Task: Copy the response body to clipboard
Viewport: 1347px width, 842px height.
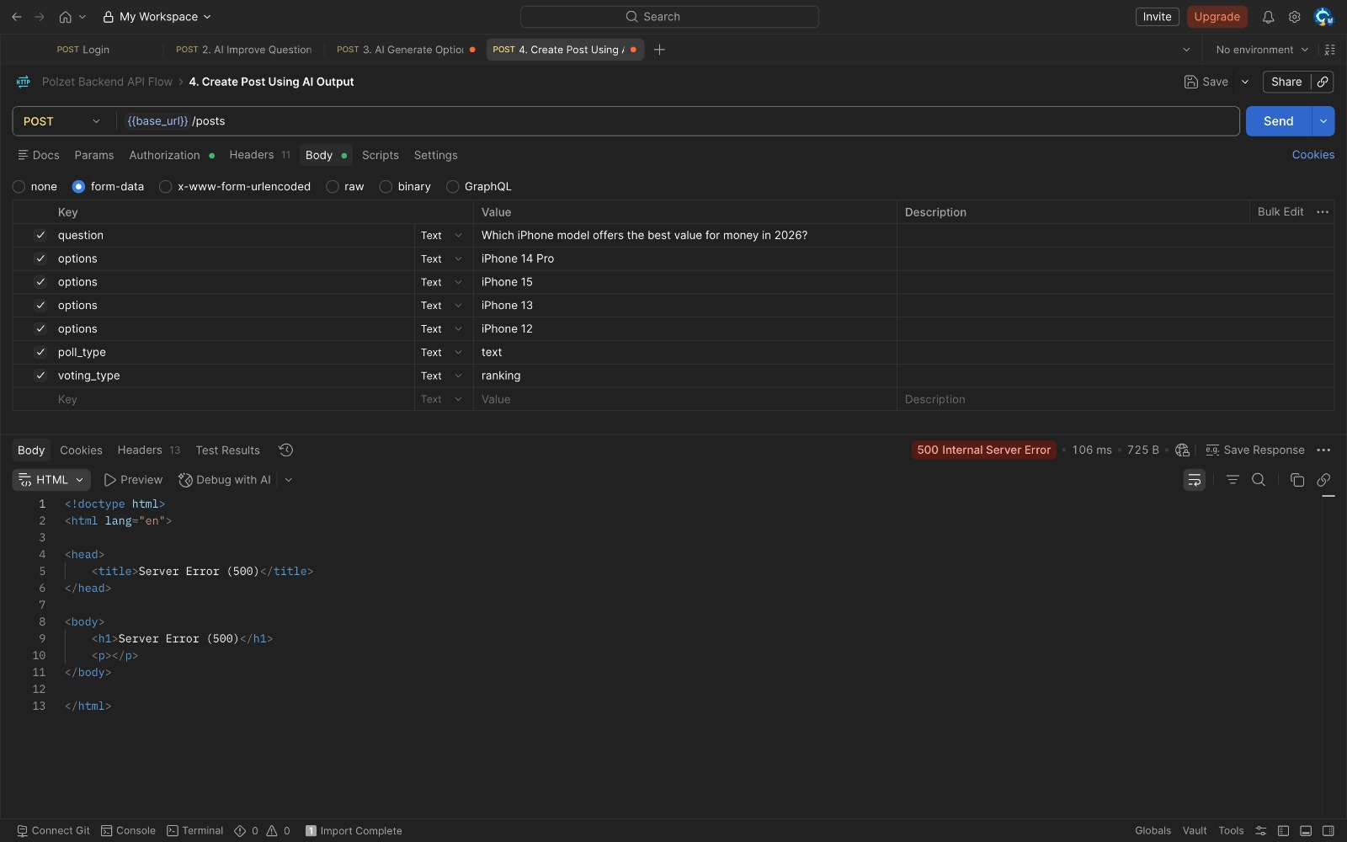Action: point(1297,480)
